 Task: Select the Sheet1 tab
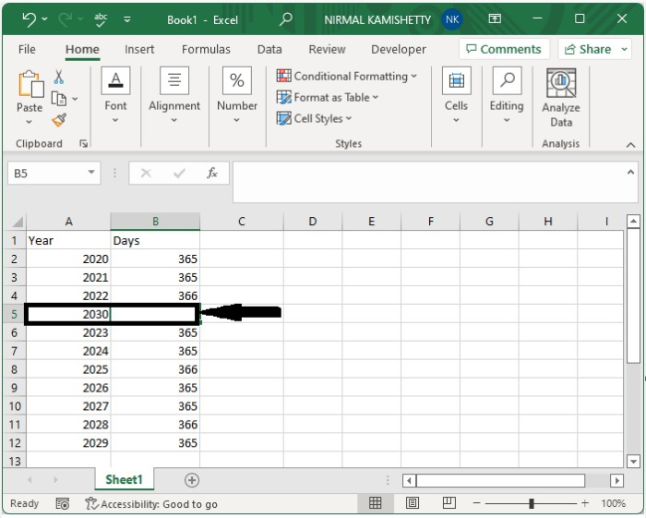pos(124,479)
